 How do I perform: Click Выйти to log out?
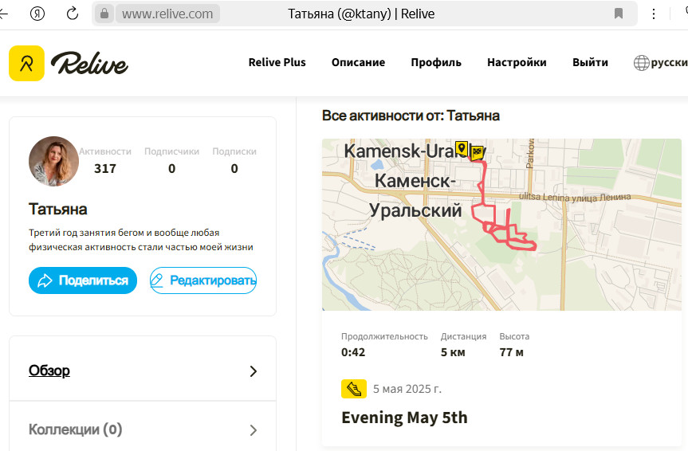[590, 62]
